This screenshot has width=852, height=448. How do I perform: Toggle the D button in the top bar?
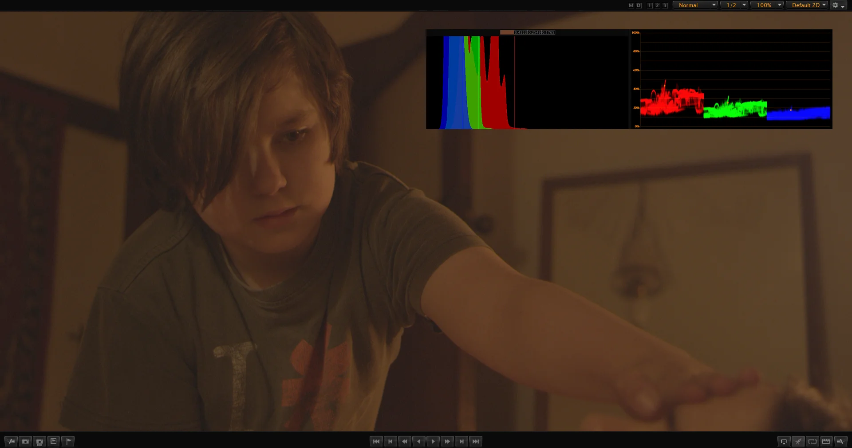click(x=639, y=5)
